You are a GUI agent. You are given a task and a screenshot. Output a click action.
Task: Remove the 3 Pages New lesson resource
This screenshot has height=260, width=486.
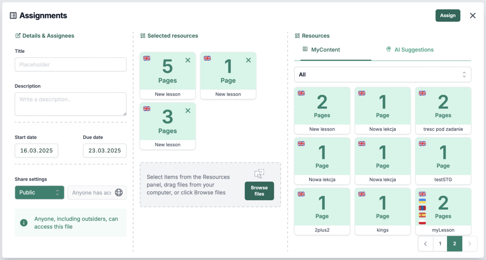(x=188, y=110)
